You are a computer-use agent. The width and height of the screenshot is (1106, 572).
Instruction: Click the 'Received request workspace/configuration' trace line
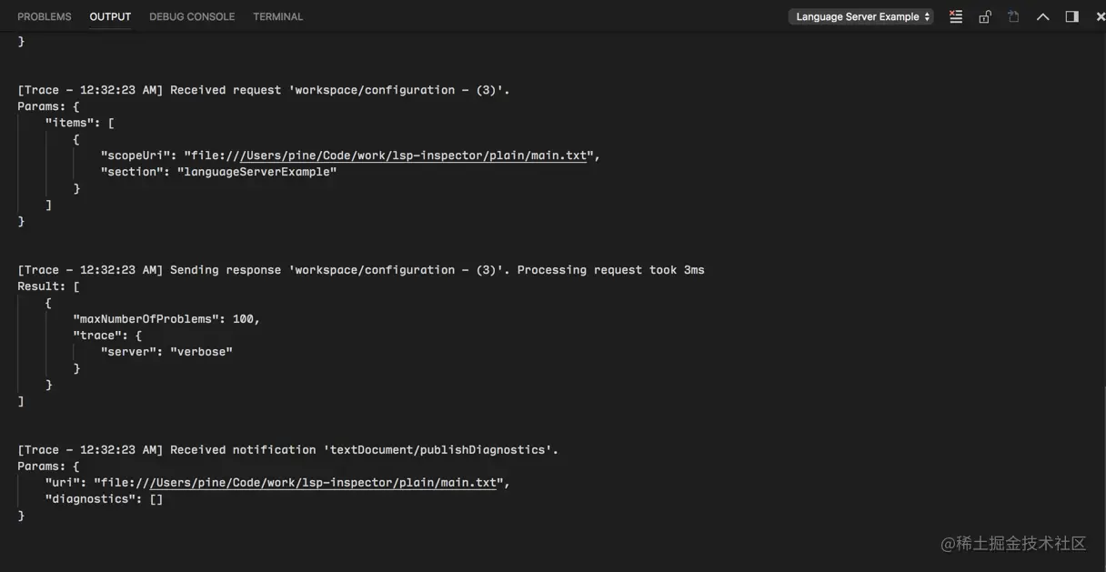[264, 90]
